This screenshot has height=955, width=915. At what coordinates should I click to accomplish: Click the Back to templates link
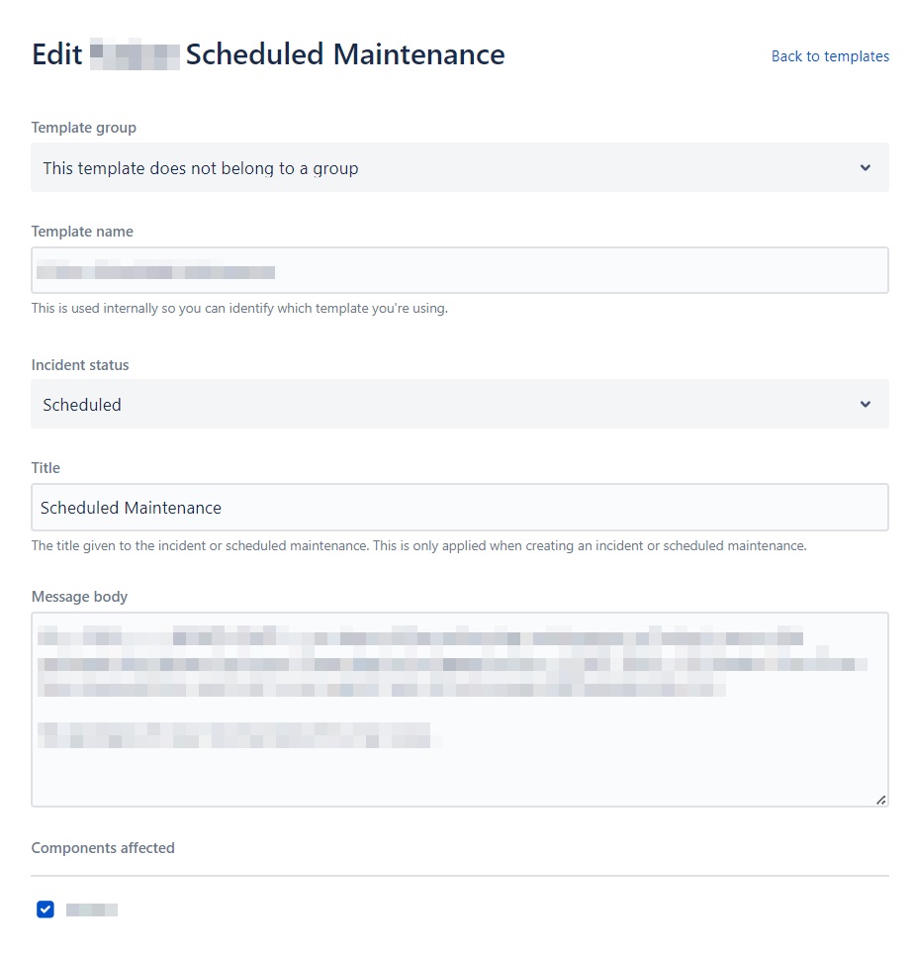coord(830,56)
